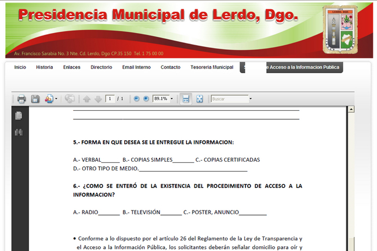This screenshot has width=377, height=251.
Task: Zoom out using the minus button
Action: 137,99
